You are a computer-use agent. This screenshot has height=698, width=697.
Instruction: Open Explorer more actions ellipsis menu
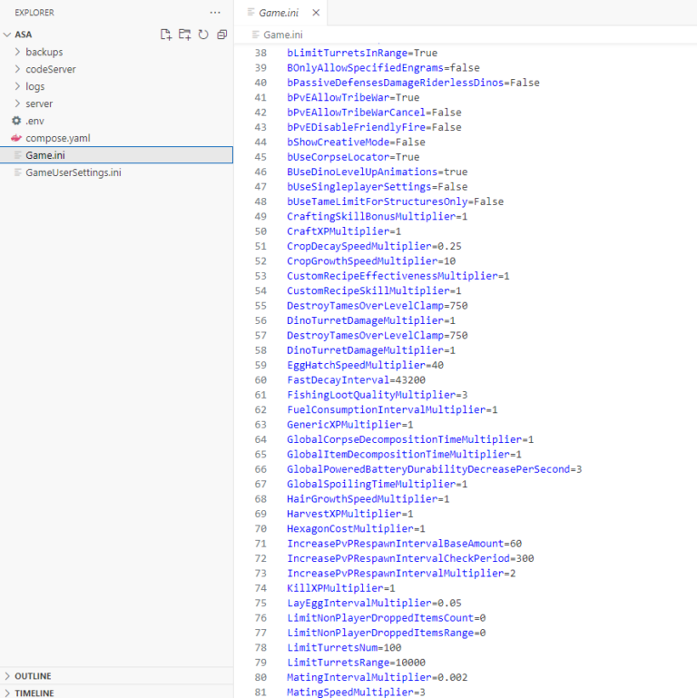(x=215, y=13)
